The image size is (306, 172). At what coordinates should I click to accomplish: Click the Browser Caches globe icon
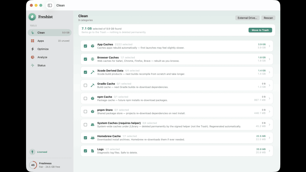click(93, 59)
